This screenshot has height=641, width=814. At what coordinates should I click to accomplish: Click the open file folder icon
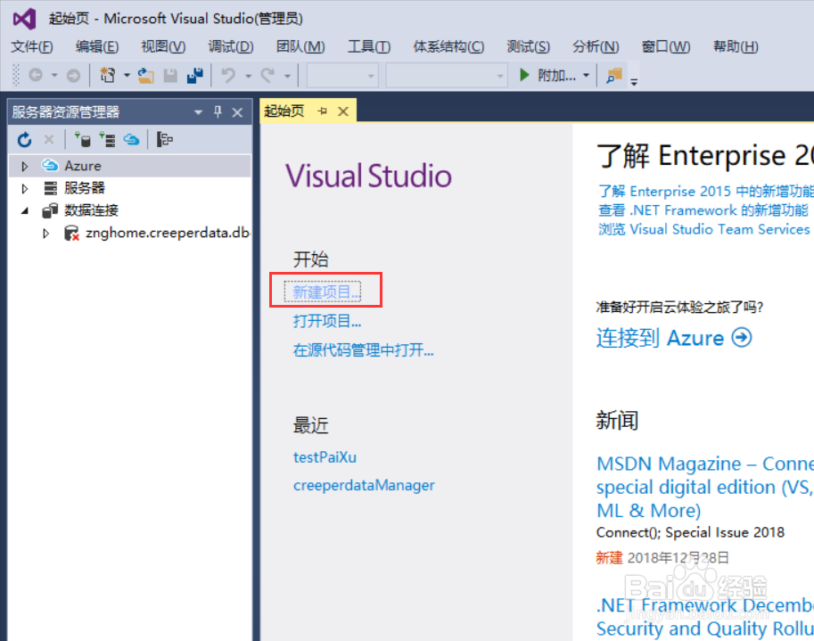click(x=145, y=76)
